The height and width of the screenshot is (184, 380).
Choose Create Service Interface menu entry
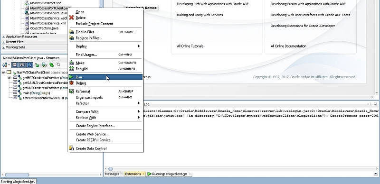105,126
